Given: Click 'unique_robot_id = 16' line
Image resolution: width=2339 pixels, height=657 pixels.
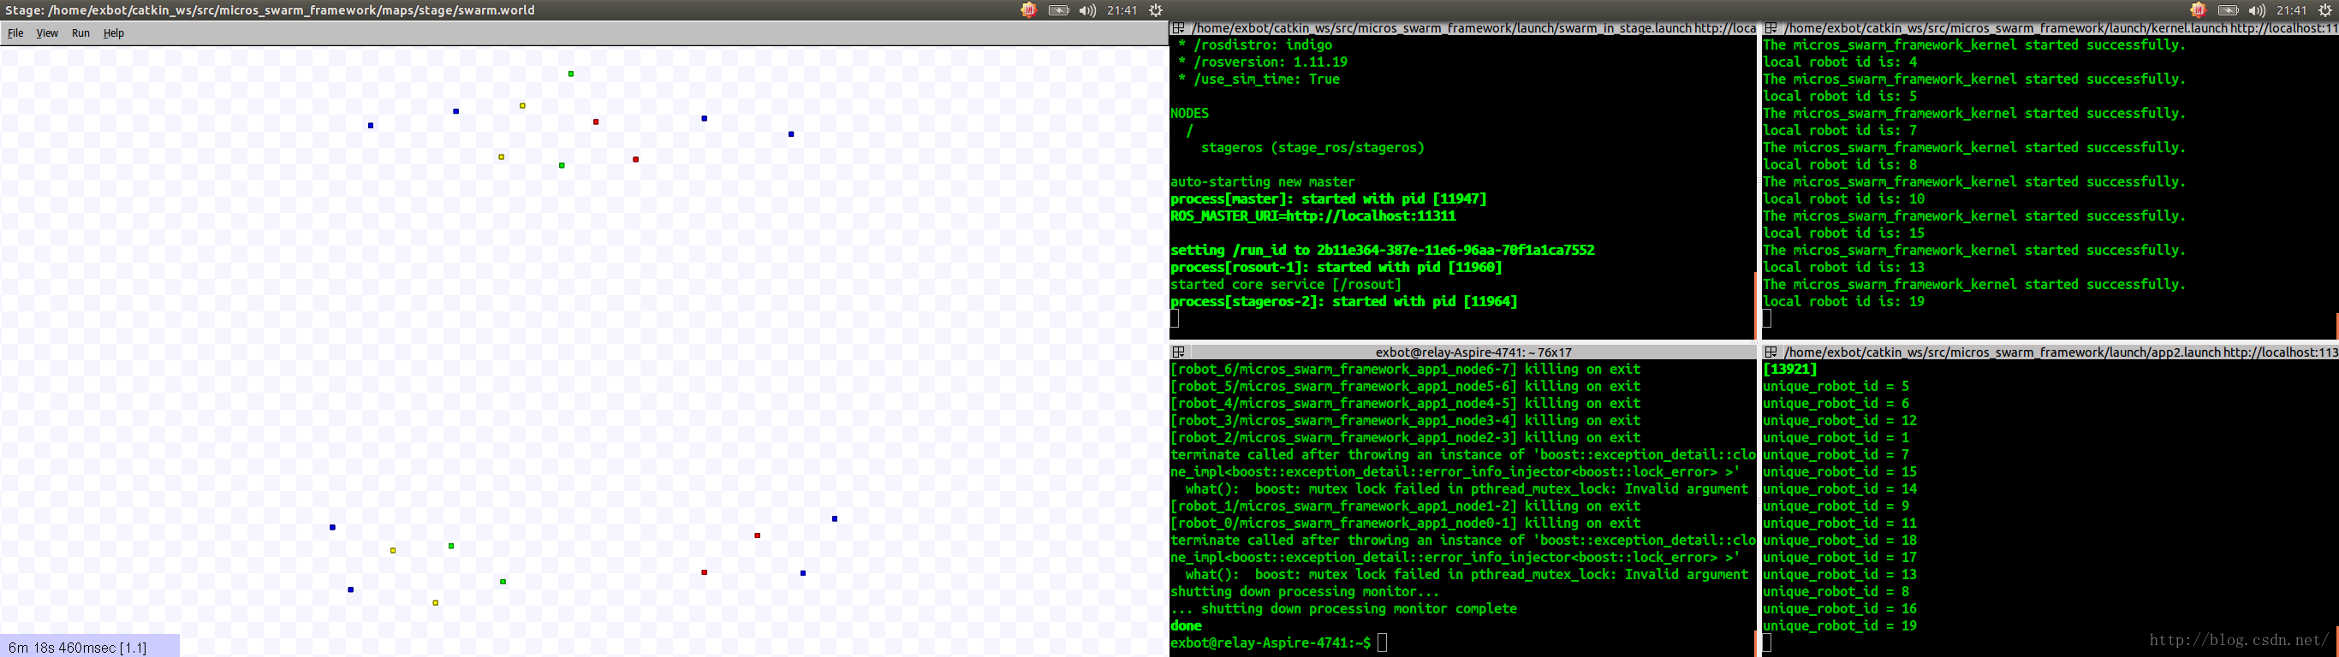Looking at the screenshot, I should (1840, 609).
